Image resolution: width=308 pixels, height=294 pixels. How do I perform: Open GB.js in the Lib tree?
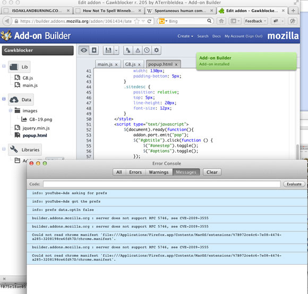pos(28,78)
